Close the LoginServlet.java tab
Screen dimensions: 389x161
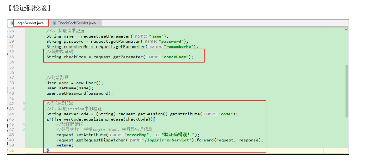(x=46, y=23)
